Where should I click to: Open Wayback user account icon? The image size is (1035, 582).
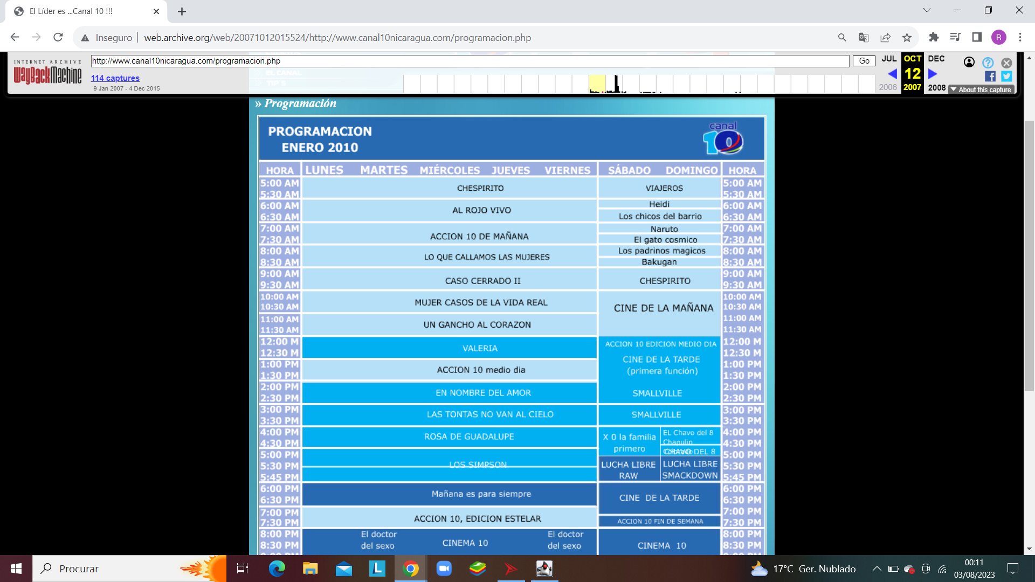point(969,63)
